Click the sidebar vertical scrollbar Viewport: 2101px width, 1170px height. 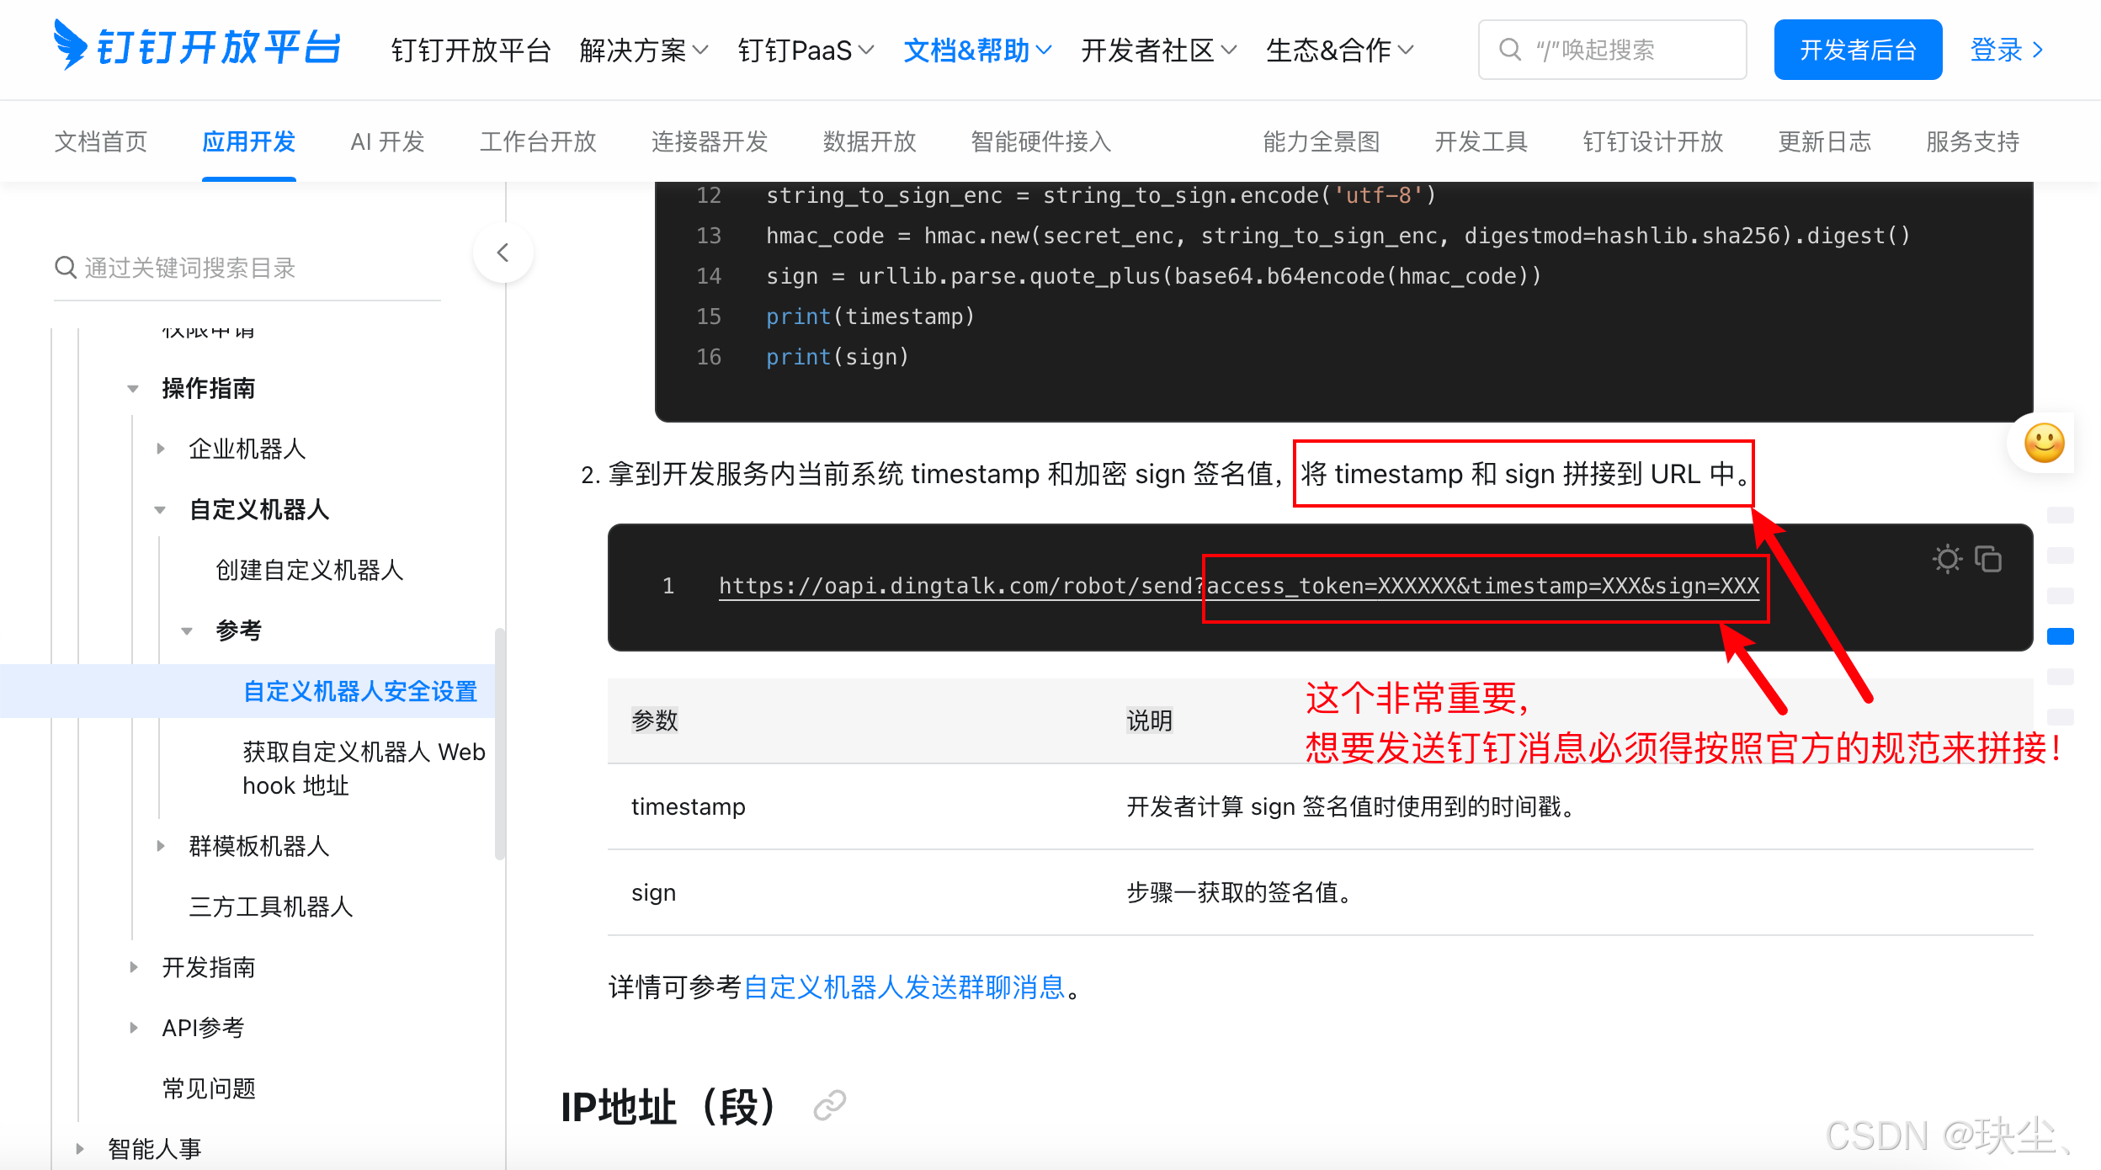click(500, 744)
